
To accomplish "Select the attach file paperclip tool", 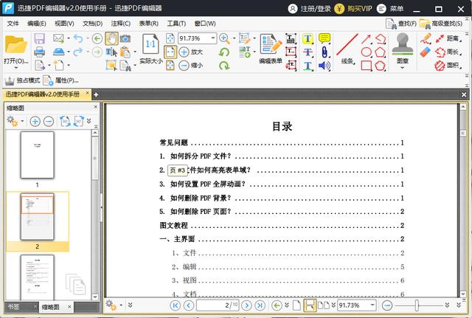I will tap(324, 52).
